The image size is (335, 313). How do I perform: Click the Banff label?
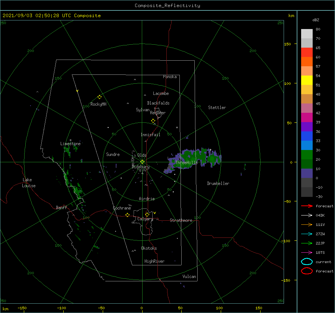click(x=61, y=207)
